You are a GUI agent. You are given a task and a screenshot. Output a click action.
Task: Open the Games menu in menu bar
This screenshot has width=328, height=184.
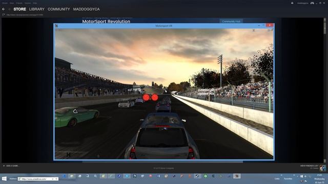pyautogui.click(x=28, y=3)
